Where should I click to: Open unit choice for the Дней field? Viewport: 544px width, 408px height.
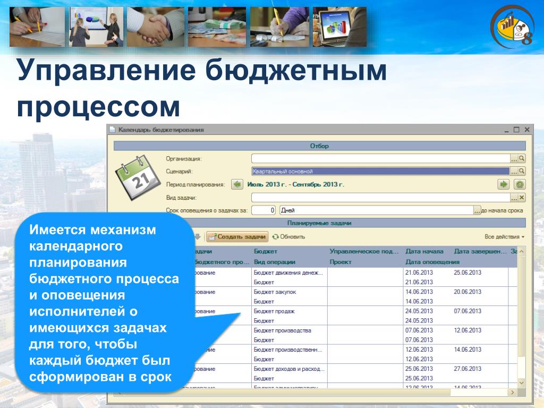pos(477,210)
